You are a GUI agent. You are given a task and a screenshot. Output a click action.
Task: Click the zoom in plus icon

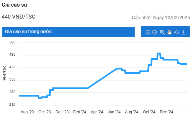[148, 32]
